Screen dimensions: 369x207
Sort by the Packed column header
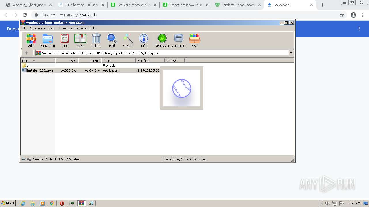[x=90, y=61]
